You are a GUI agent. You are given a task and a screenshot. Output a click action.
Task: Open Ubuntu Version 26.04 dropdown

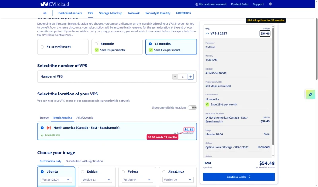coord(56,180)
